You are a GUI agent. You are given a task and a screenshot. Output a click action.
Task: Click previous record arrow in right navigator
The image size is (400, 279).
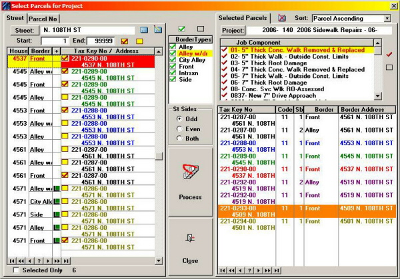tap(241, 270)
